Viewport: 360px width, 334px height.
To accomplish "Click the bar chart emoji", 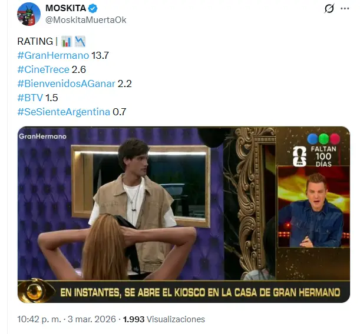I will point(67,42).
